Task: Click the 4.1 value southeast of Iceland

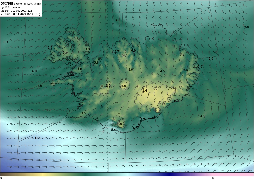Action: [203, 116]
